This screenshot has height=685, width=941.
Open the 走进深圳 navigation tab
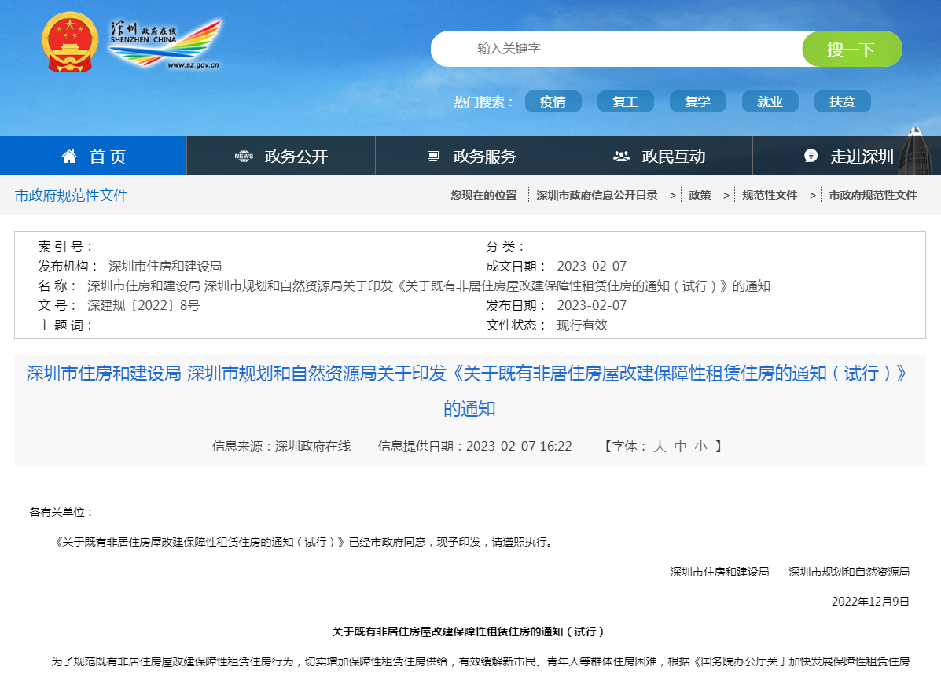[862, 157]
